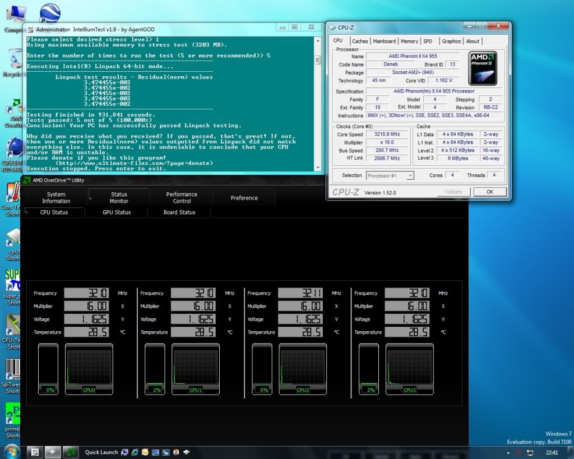Click IntelBurnTest scrollbar up arrow
Image resolution: width=574 pixels, height=459 pixels.
click(318, 40)
